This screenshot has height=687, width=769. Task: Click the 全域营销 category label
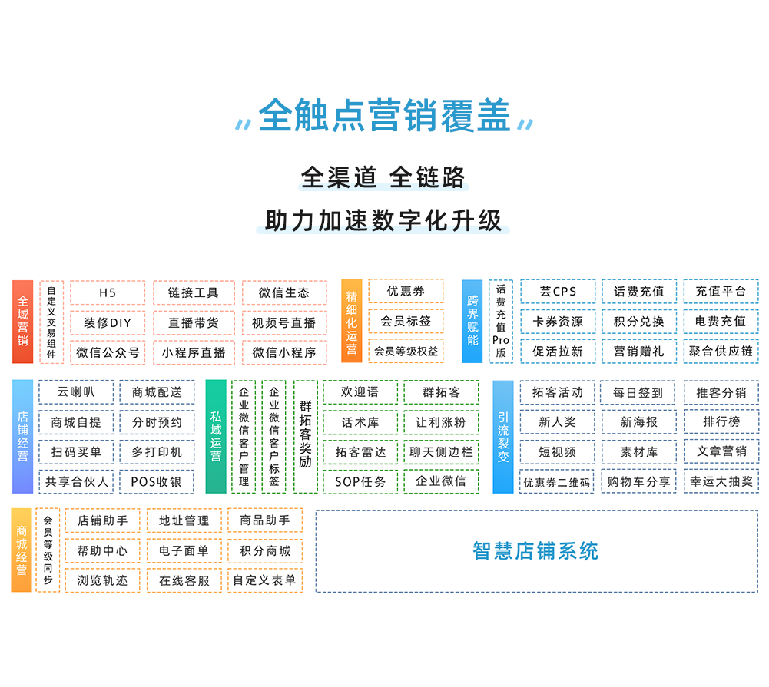[x=22, y=322]
